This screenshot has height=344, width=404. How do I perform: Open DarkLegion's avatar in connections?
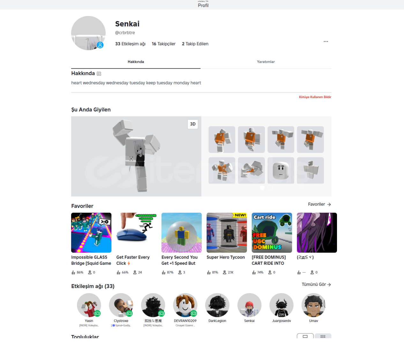click(217, 305)
